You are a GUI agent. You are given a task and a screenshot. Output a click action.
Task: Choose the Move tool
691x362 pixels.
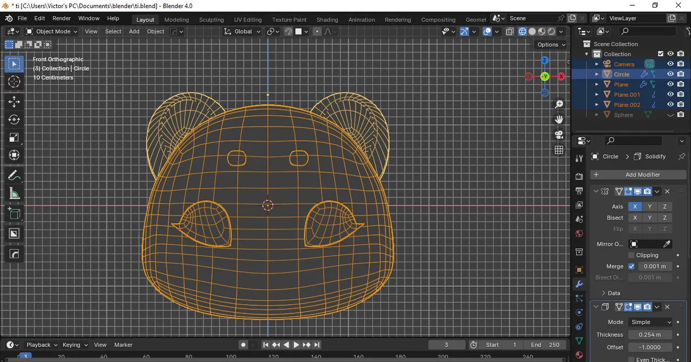14,102
